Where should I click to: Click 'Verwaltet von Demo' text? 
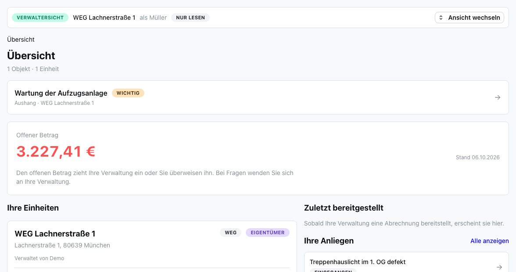tap(39, 258)
